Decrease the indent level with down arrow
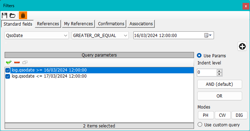The image size is (250, 131). 219,74
